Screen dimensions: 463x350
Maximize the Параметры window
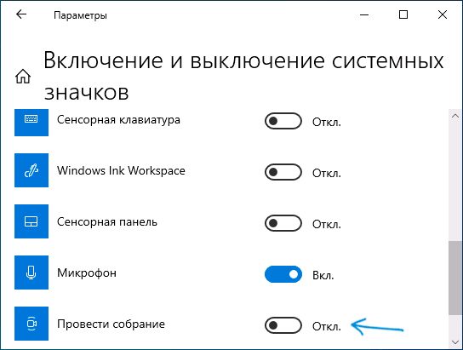click(x=403, y=14)
